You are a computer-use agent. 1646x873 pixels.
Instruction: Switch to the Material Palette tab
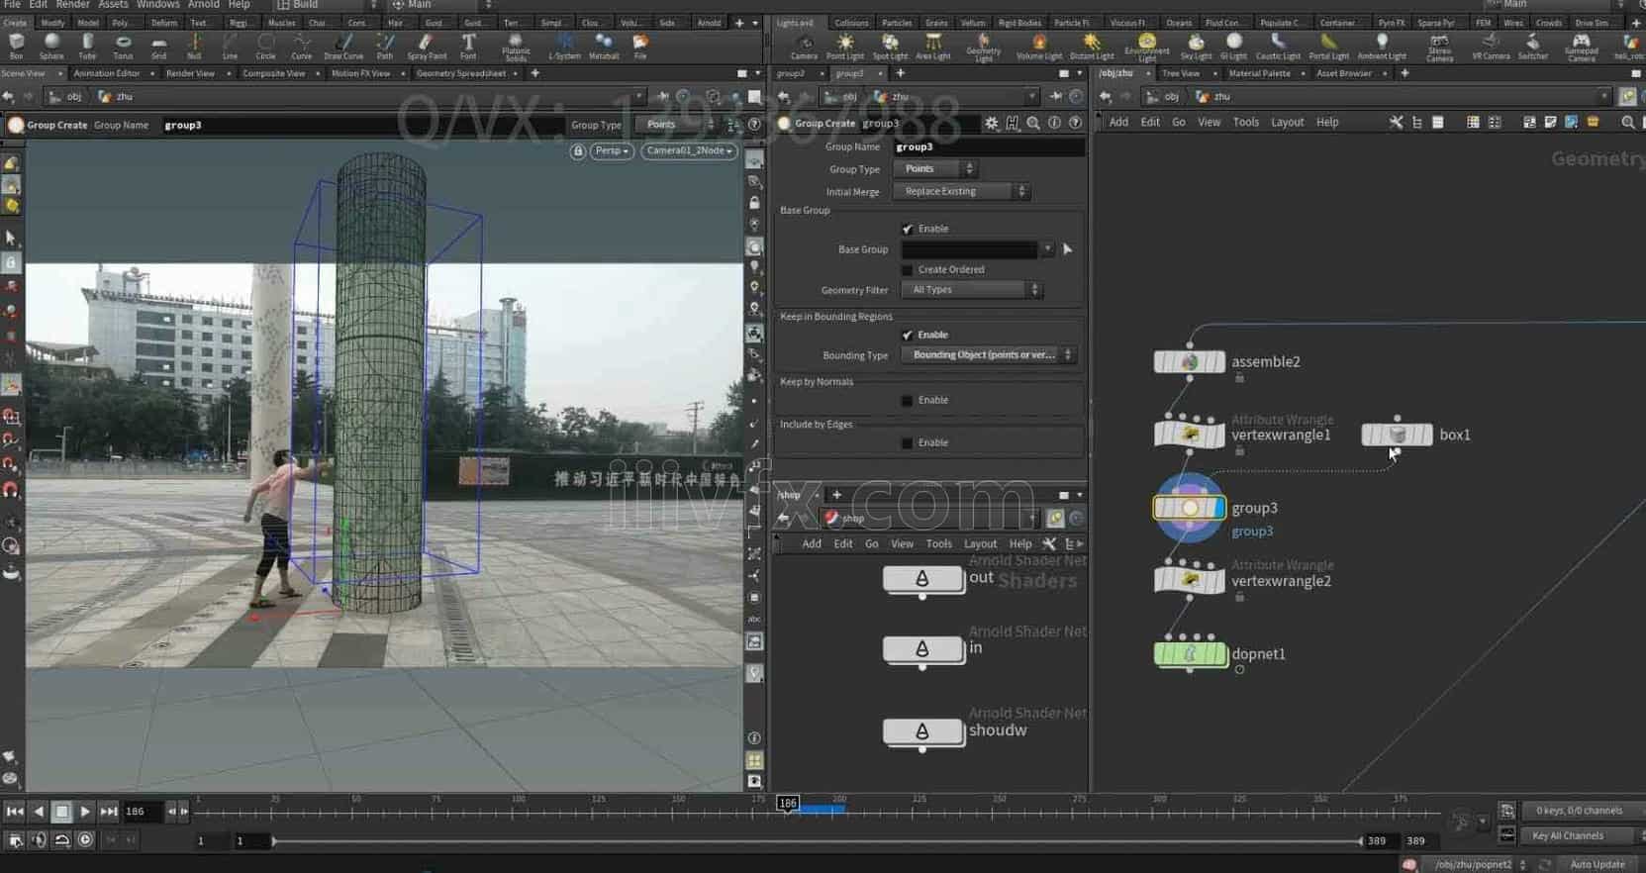1259,73
